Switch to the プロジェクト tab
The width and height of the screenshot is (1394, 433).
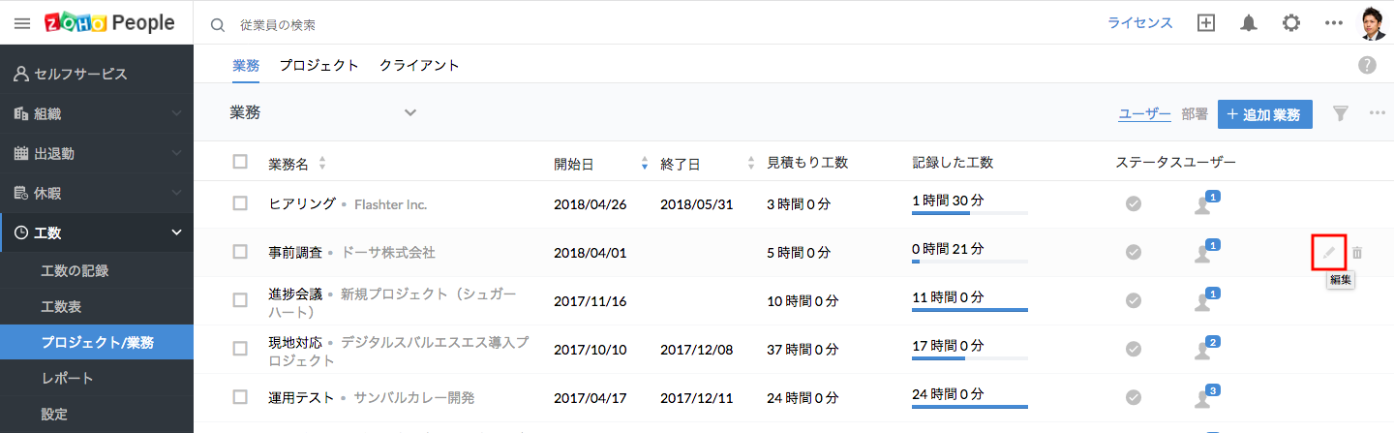pos(319,66)
